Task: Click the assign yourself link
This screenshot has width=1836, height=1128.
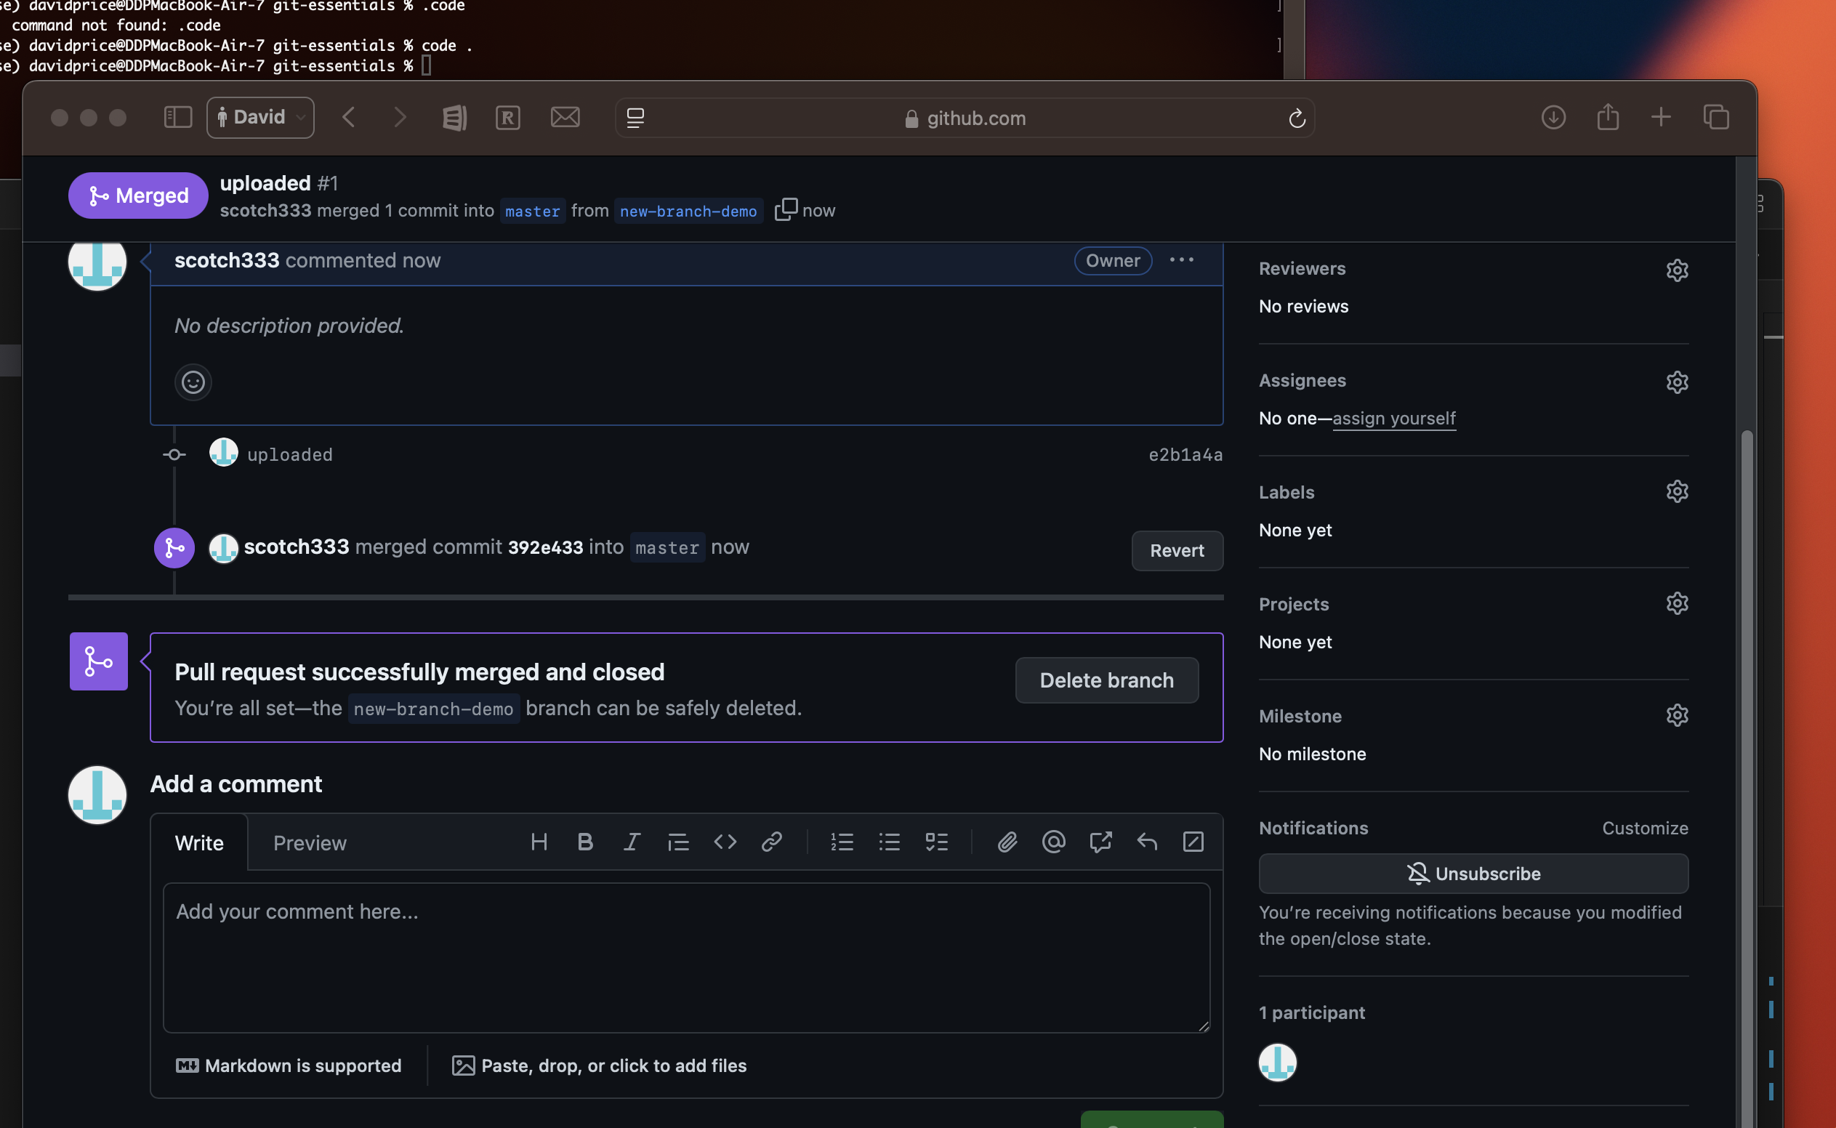Action: pyautogui.click(x=1393, y=419)
